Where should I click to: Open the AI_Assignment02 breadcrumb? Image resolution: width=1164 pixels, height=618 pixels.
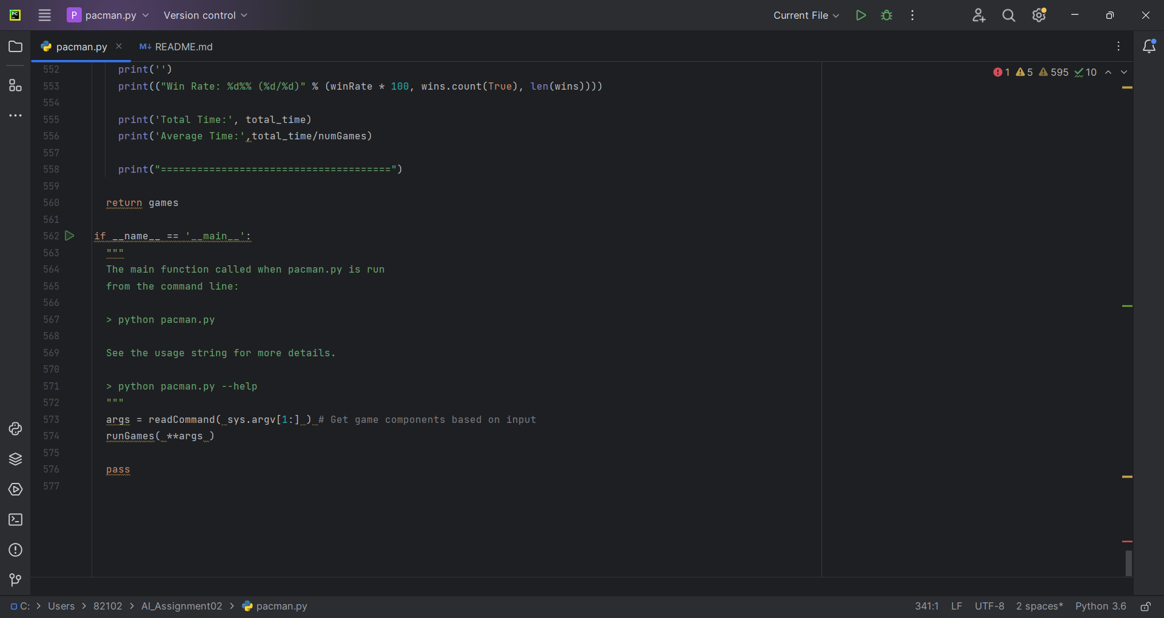(x=181, y=606)
